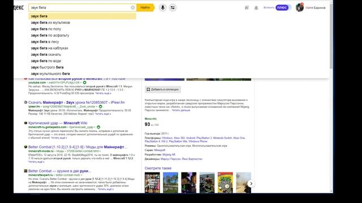Select suggestion 'звук бега скачать'
The image size is (362, 203).
[82, 55]
